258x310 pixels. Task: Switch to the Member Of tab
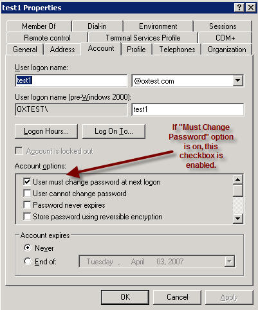[39, 26]
